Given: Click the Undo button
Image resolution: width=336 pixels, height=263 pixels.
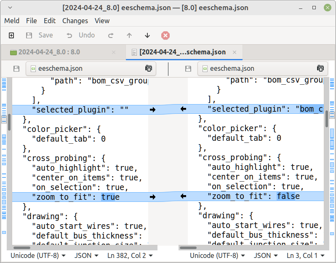Looking at the screenshot, I should (81, 35).
